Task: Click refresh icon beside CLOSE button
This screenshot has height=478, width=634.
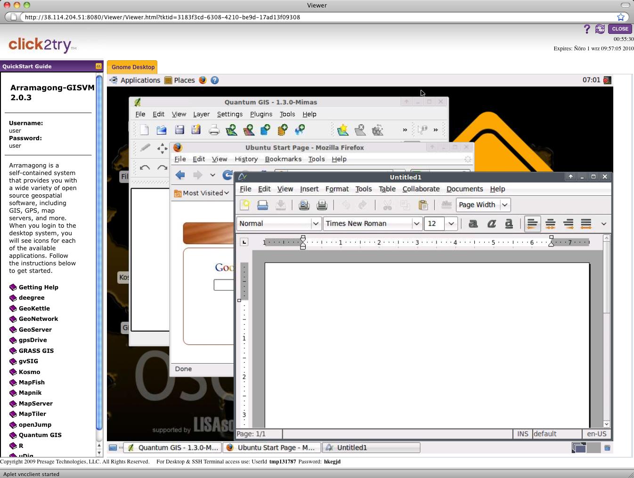Action: (x=600, y=29)
